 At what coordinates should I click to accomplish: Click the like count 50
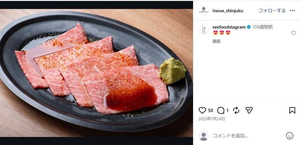click(x=210, y=110)
